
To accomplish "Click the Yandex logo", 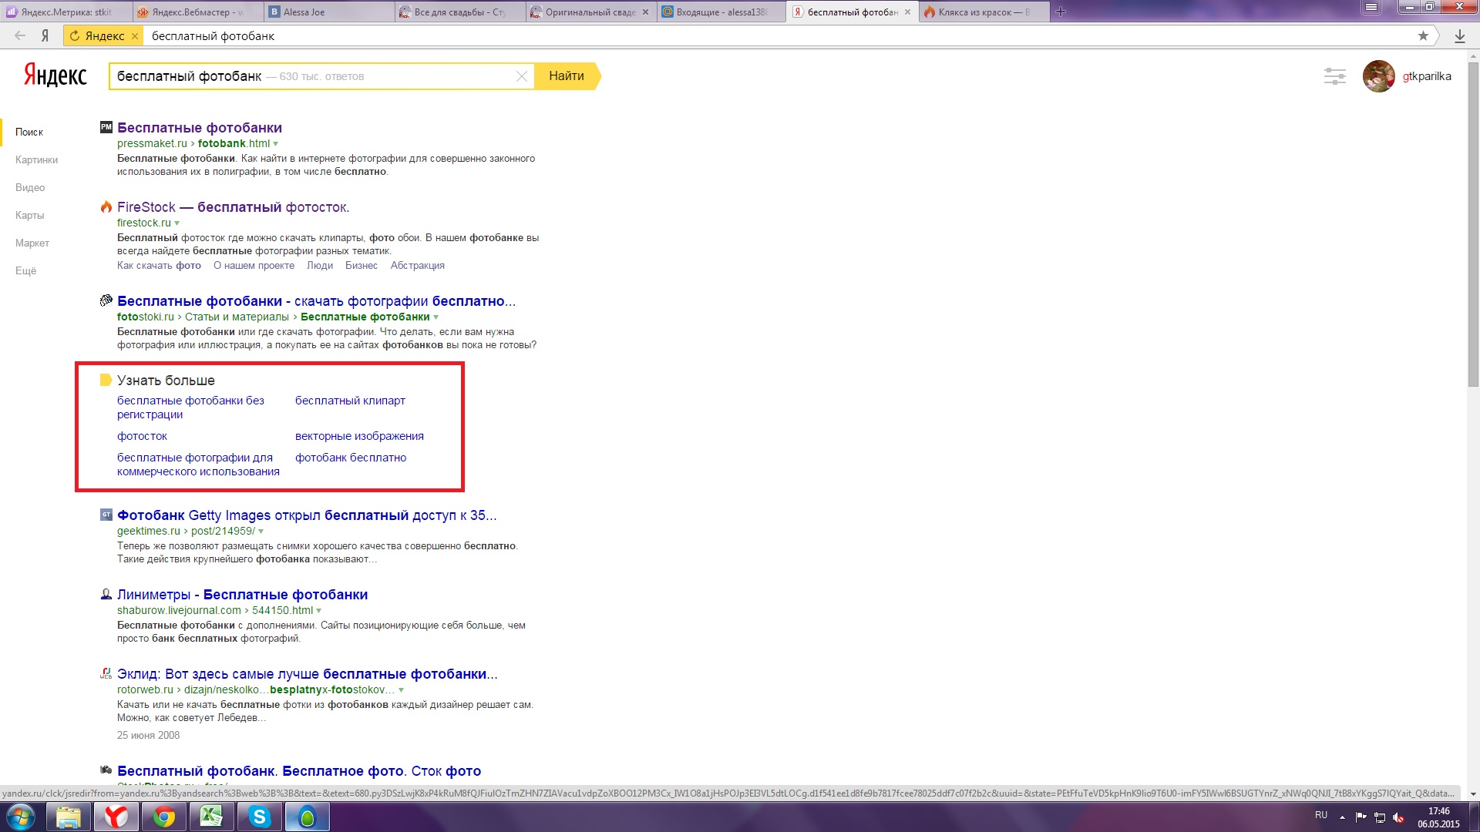I will [x=55, y=75].
